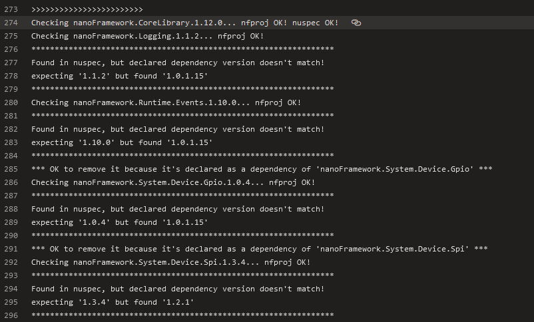Click 'Checking nanoFramework.System.Device.Spi.1.3.4' log line
534x322 pixels.
coord(171,262)
